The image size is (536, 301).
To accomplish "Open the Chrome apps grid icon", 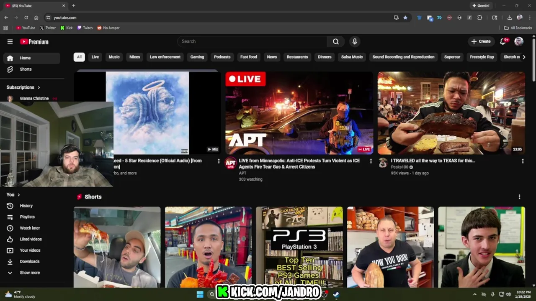I will pyautogui.click(x=5, y=28).
